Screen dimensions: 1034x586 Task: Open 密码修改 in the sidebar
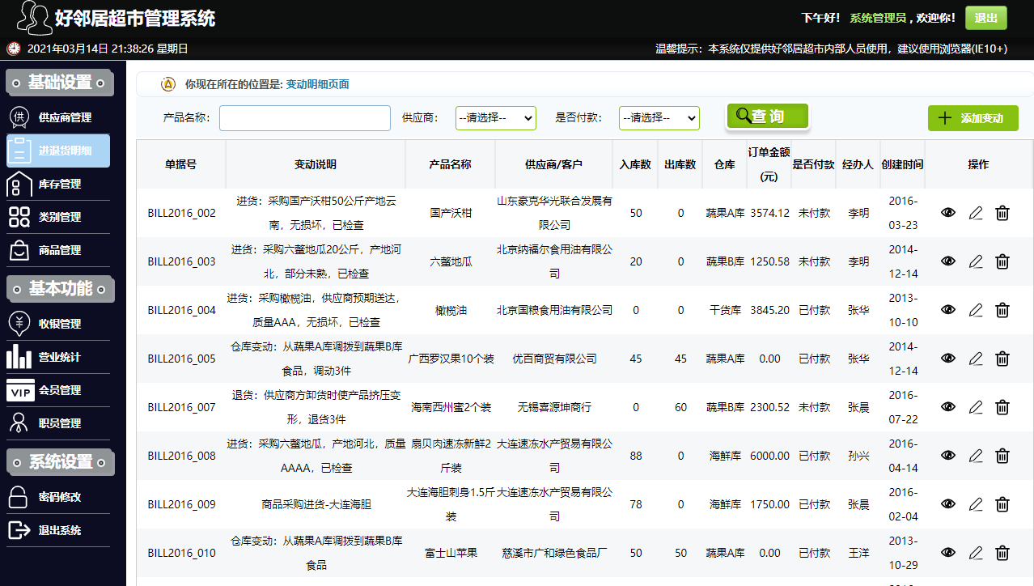tap(58, 496)
